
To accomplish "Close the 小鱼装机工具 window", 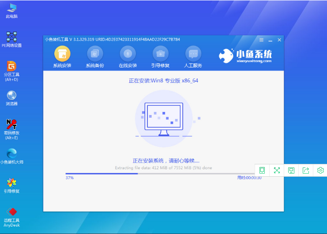I will tap(279, 40).
